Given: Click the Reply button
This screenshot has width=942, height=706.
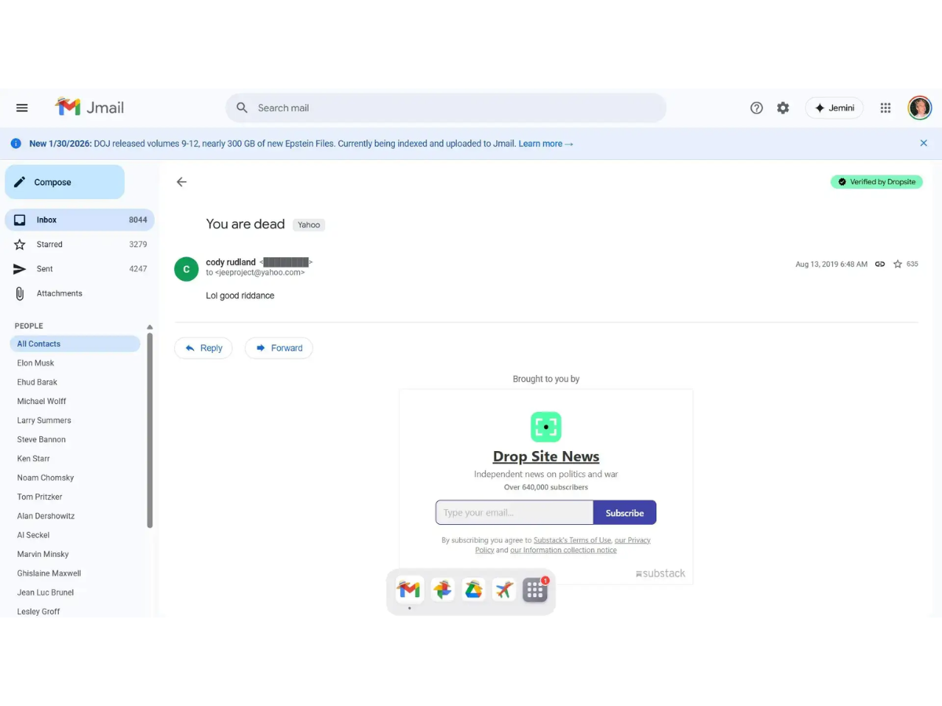Looking at the screenshot, I should [x=203, y=348].
